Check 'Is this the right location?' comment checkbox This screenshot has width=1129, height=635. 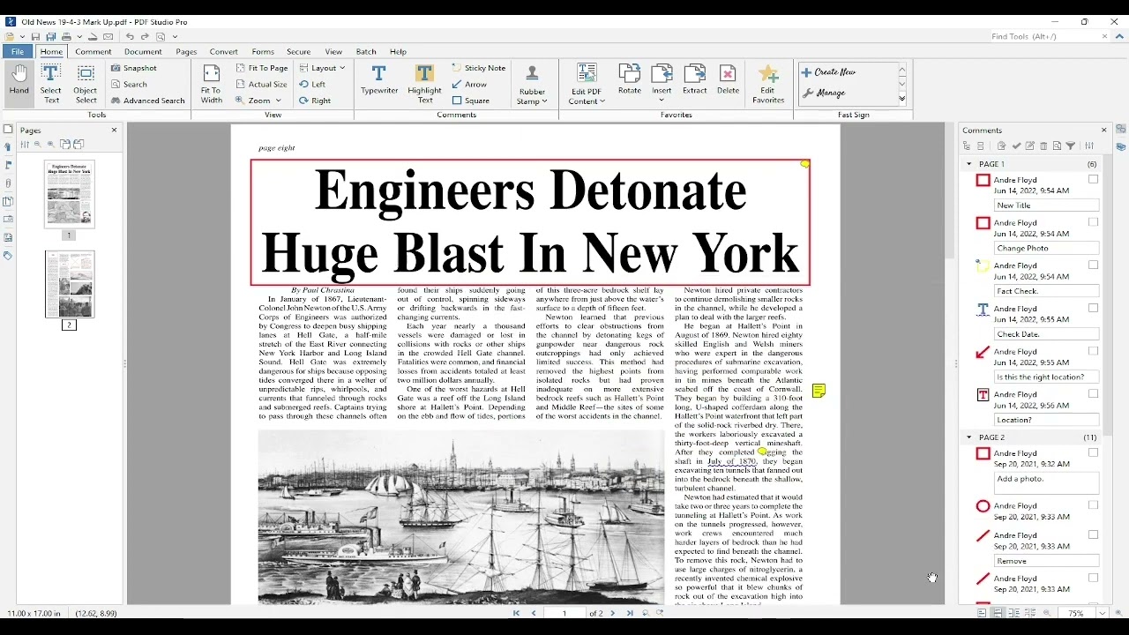coord(1093,351)
